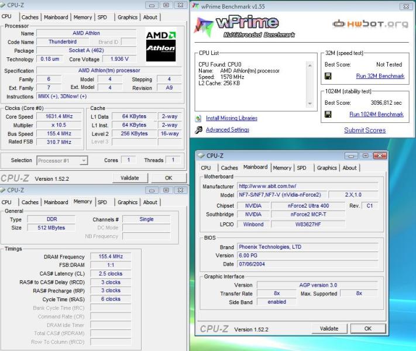Open Mainboard tab in top CPU-Z window

point(56,17)
